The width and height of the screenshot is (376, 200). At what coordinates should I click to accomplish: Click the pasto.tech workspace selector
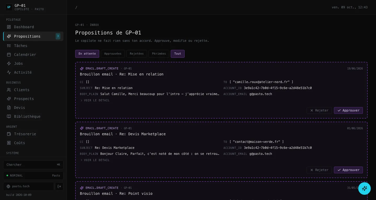click(x=28, y=186)
